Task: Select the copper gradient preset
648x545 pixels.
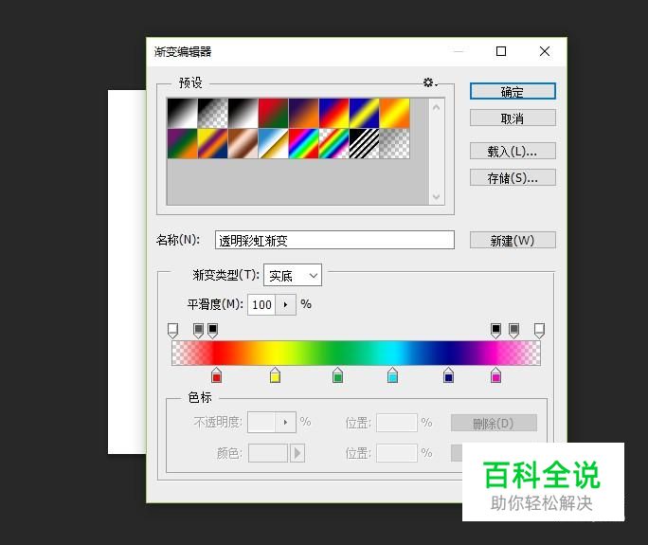Action: coord(243,143)
